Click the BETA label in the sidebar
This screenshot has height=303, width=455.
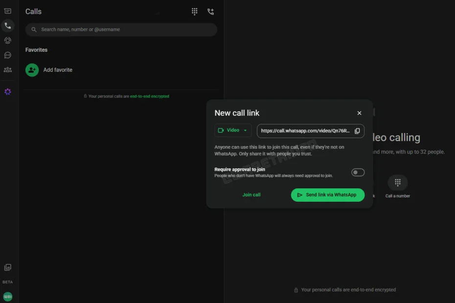point(7,282)
